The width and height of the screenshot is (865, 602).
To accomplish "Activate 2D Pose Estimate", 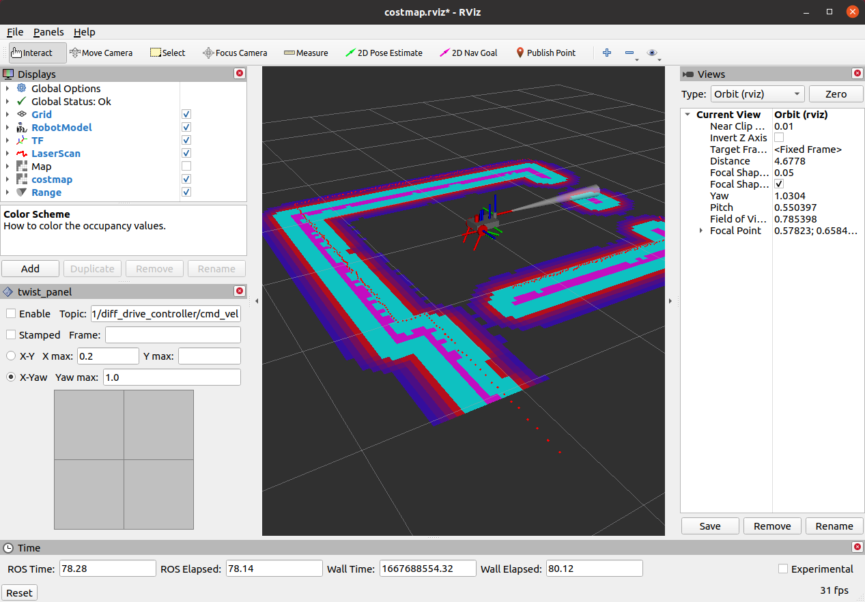I will (x=384, y=53).
